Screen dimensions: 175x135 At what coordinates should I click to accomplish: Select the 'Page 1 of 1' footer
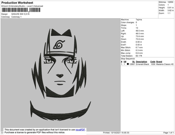(168, 133)
